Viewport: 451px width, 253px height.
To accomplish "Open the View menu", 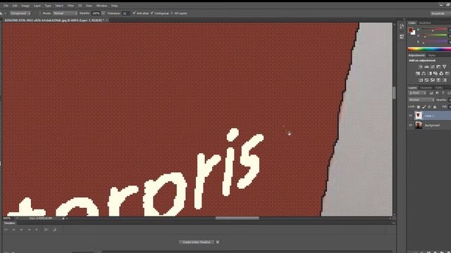I will pos(89,6).
